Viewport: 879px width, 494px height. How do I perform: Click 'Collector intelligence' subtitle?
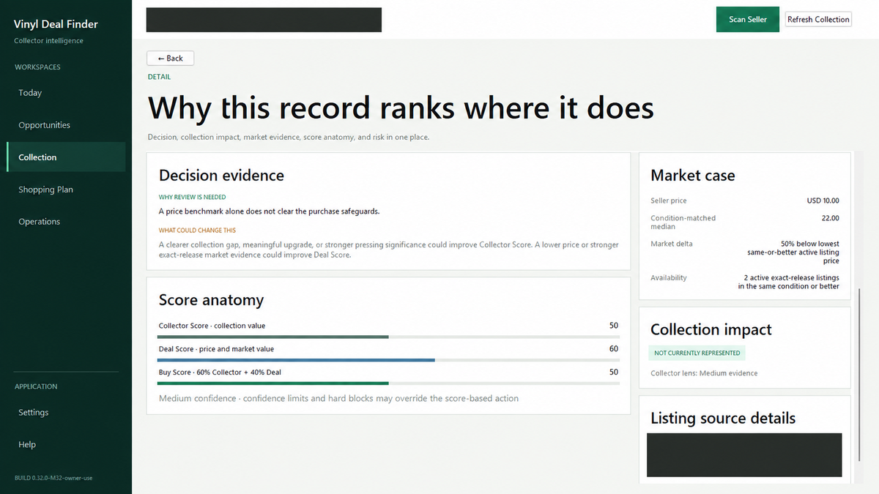48,41
